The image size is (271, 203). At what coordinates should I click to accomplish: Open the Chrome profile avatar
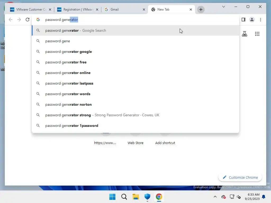pos(252,20)
